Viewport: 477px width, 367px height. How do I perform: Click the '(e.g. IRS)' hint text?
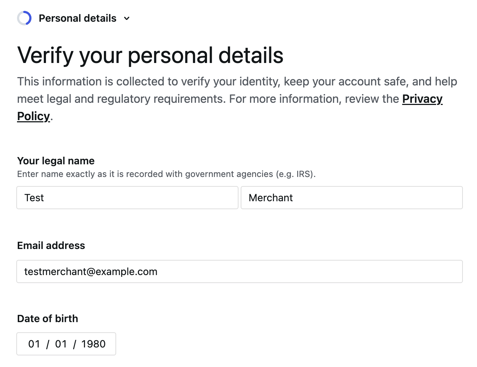coord(296,174)
